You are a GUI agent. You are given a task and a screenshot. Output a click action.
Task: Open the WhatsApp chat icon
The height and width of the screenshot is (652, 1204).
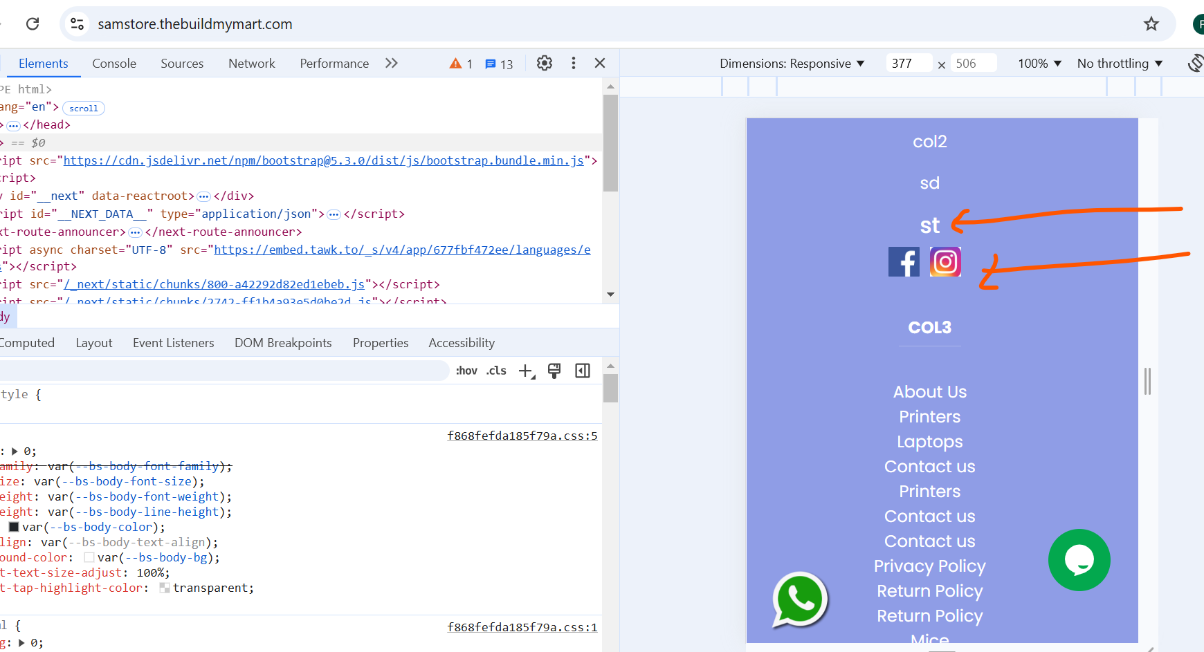pyautogui.click(x=800, y=599)
